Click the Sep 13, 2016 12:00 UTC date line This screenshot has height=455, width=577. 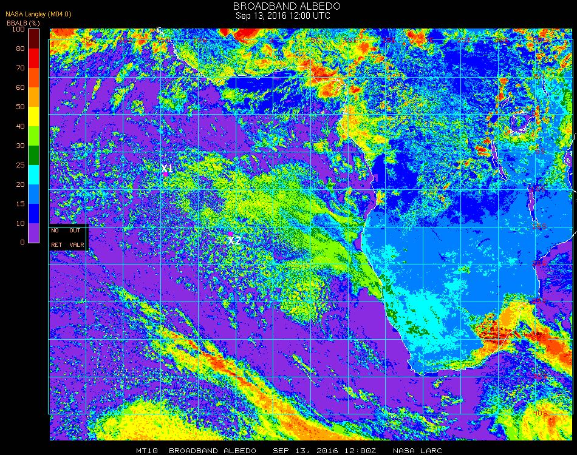tap(282, 16)
